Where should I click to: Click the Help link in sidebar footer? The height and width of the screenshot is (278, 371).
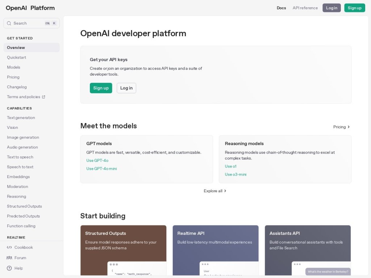18,268
